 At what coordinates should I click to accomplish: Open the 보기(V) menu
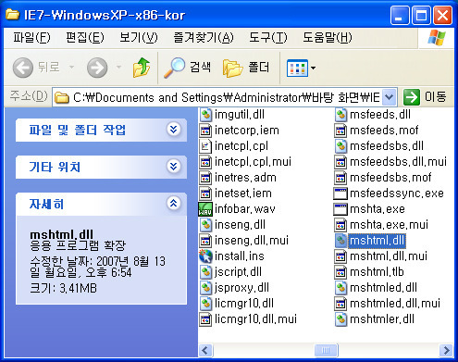click(x=139, y=38)
